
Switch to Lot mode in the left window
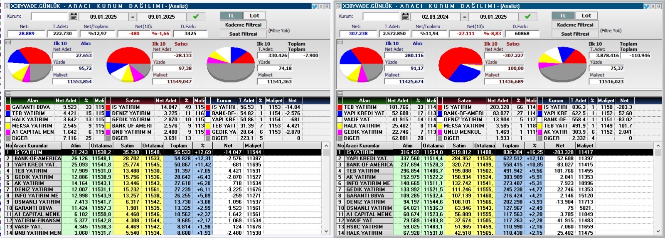(254, 15)
